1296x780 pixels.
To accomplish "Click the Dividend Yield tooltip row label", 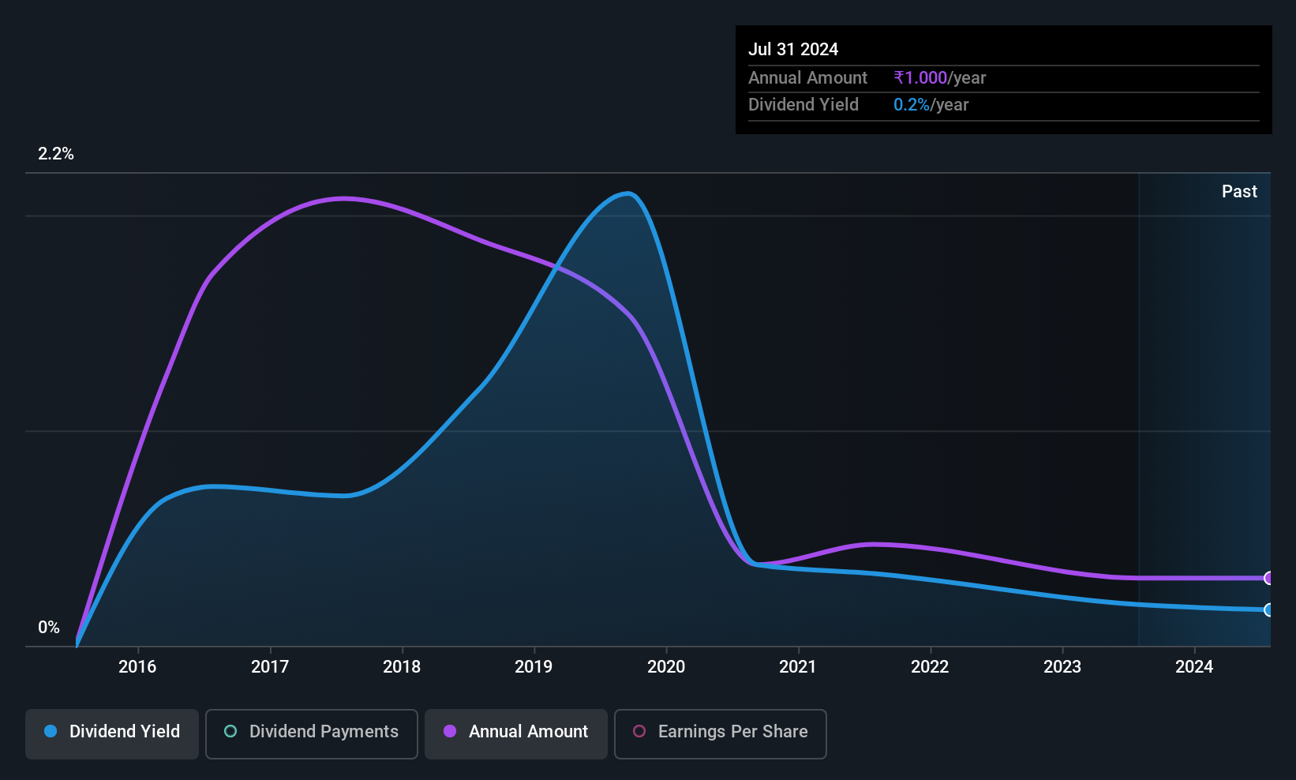I will (x=803, y=105).
